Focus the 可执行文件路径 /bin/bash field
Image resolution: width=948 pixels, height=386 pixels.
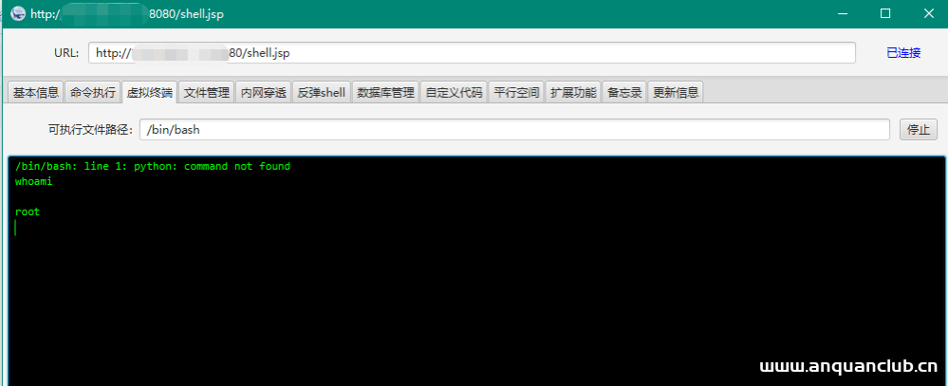513,130
